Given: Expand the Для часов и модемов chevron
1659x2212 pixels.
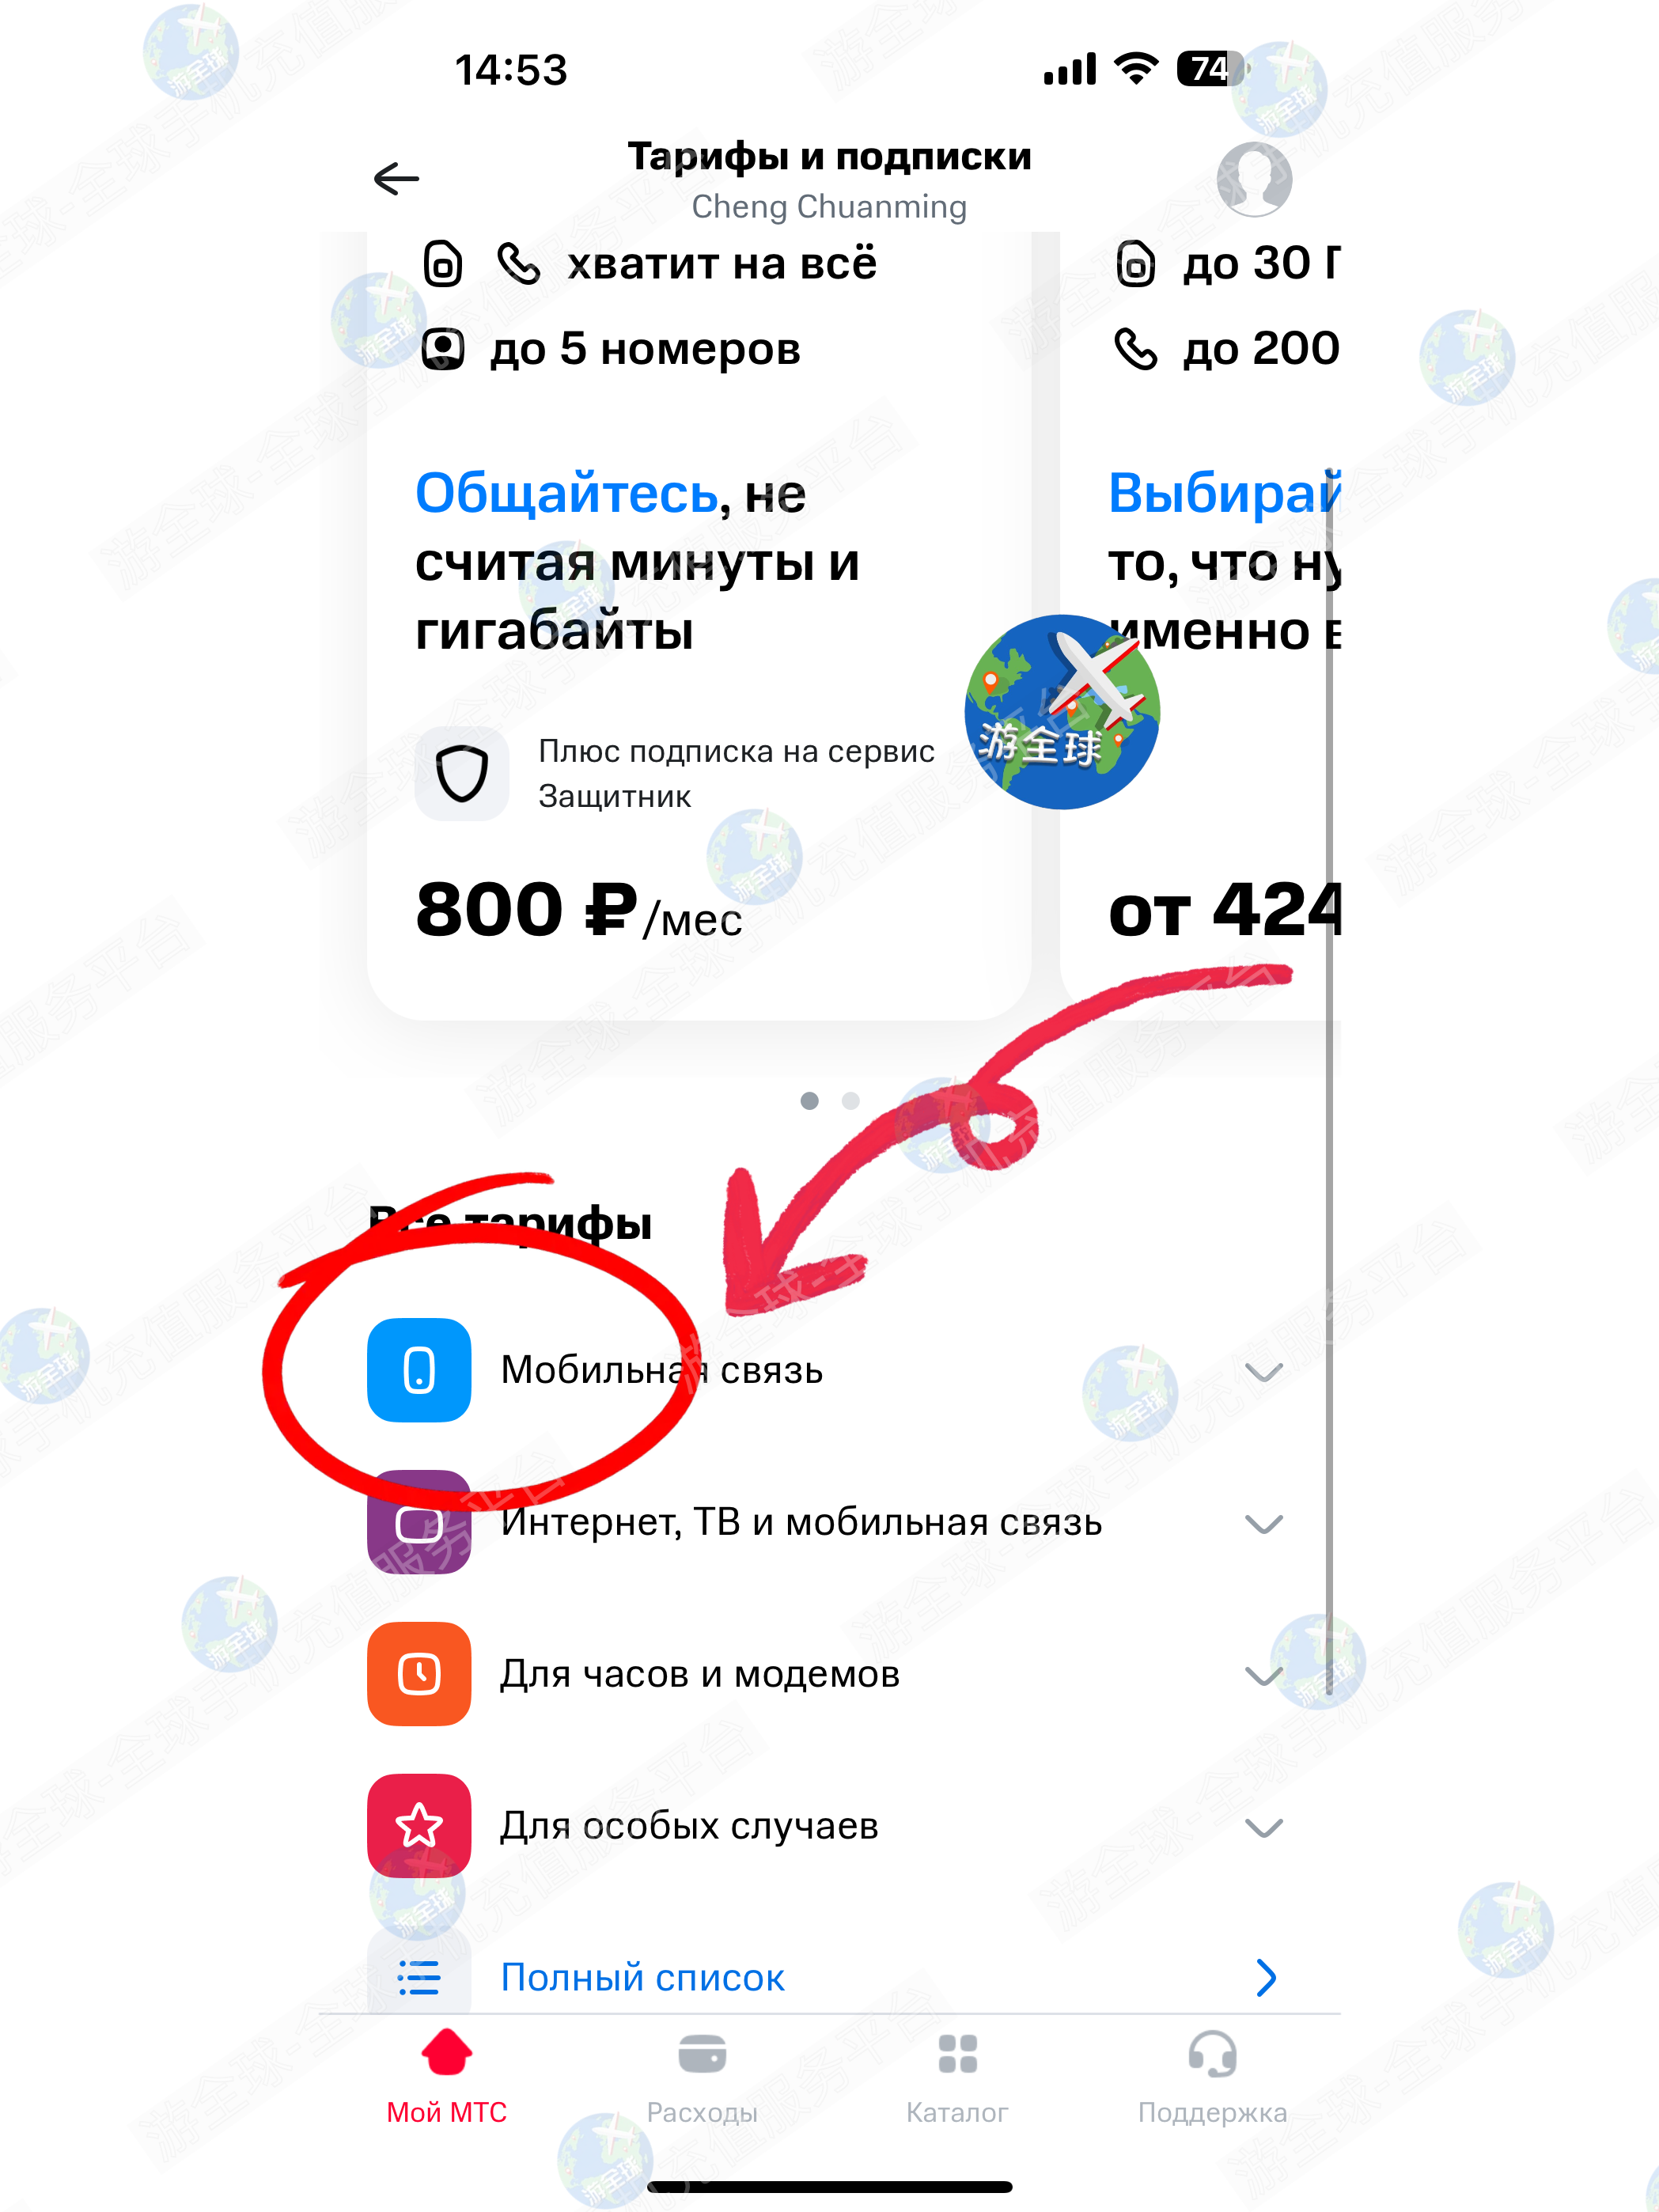Looking at the screenshot, I should pyautogui.click(x=1264, y=1676).
